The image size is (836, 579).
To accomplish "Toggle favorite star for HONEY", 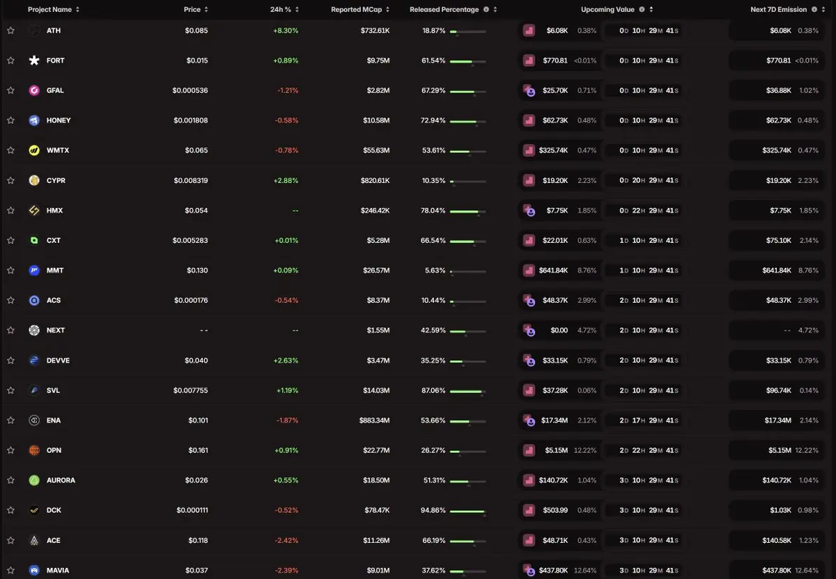I will (x=10, y=120).
